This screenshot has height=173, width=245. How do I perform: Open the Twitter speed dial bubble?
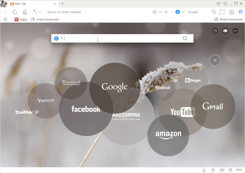pos(27,112)
